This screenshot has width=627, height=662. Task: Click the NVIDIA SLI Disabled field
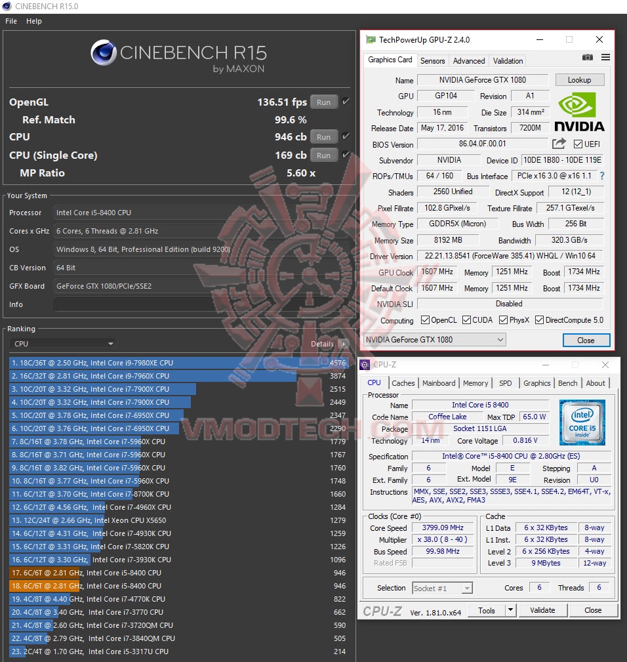[510, 304]
